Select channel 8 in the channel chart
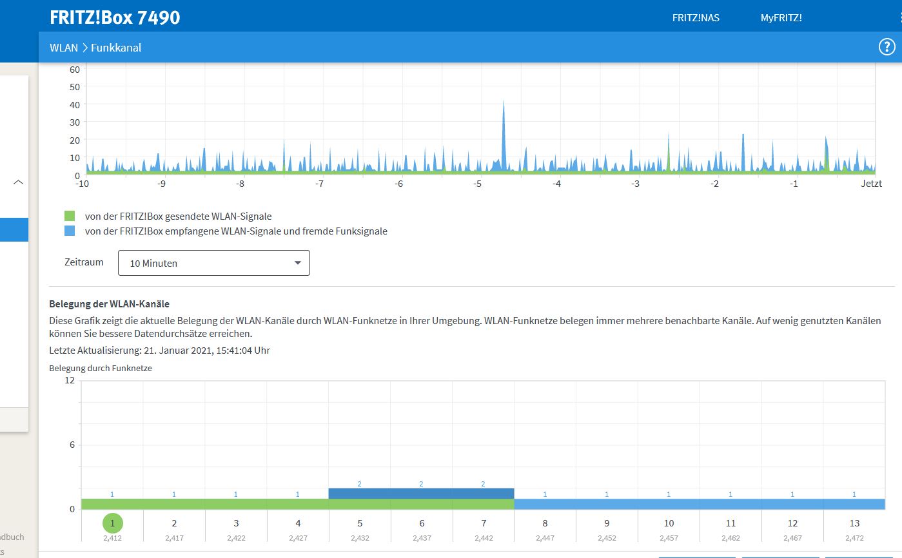This screenshot has width=902, height=558. 545,523
